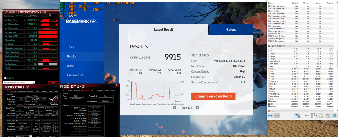Open GPU Temperature sensor dropdown
Viewport: 338px width, 137px height.
25,28
